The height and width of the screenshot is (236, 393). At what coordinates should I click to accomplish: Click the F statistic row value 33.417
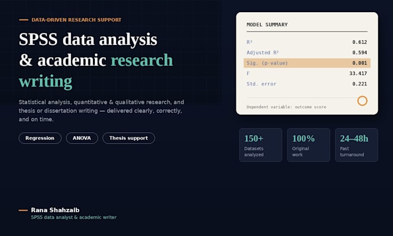[x=358, y=74]
